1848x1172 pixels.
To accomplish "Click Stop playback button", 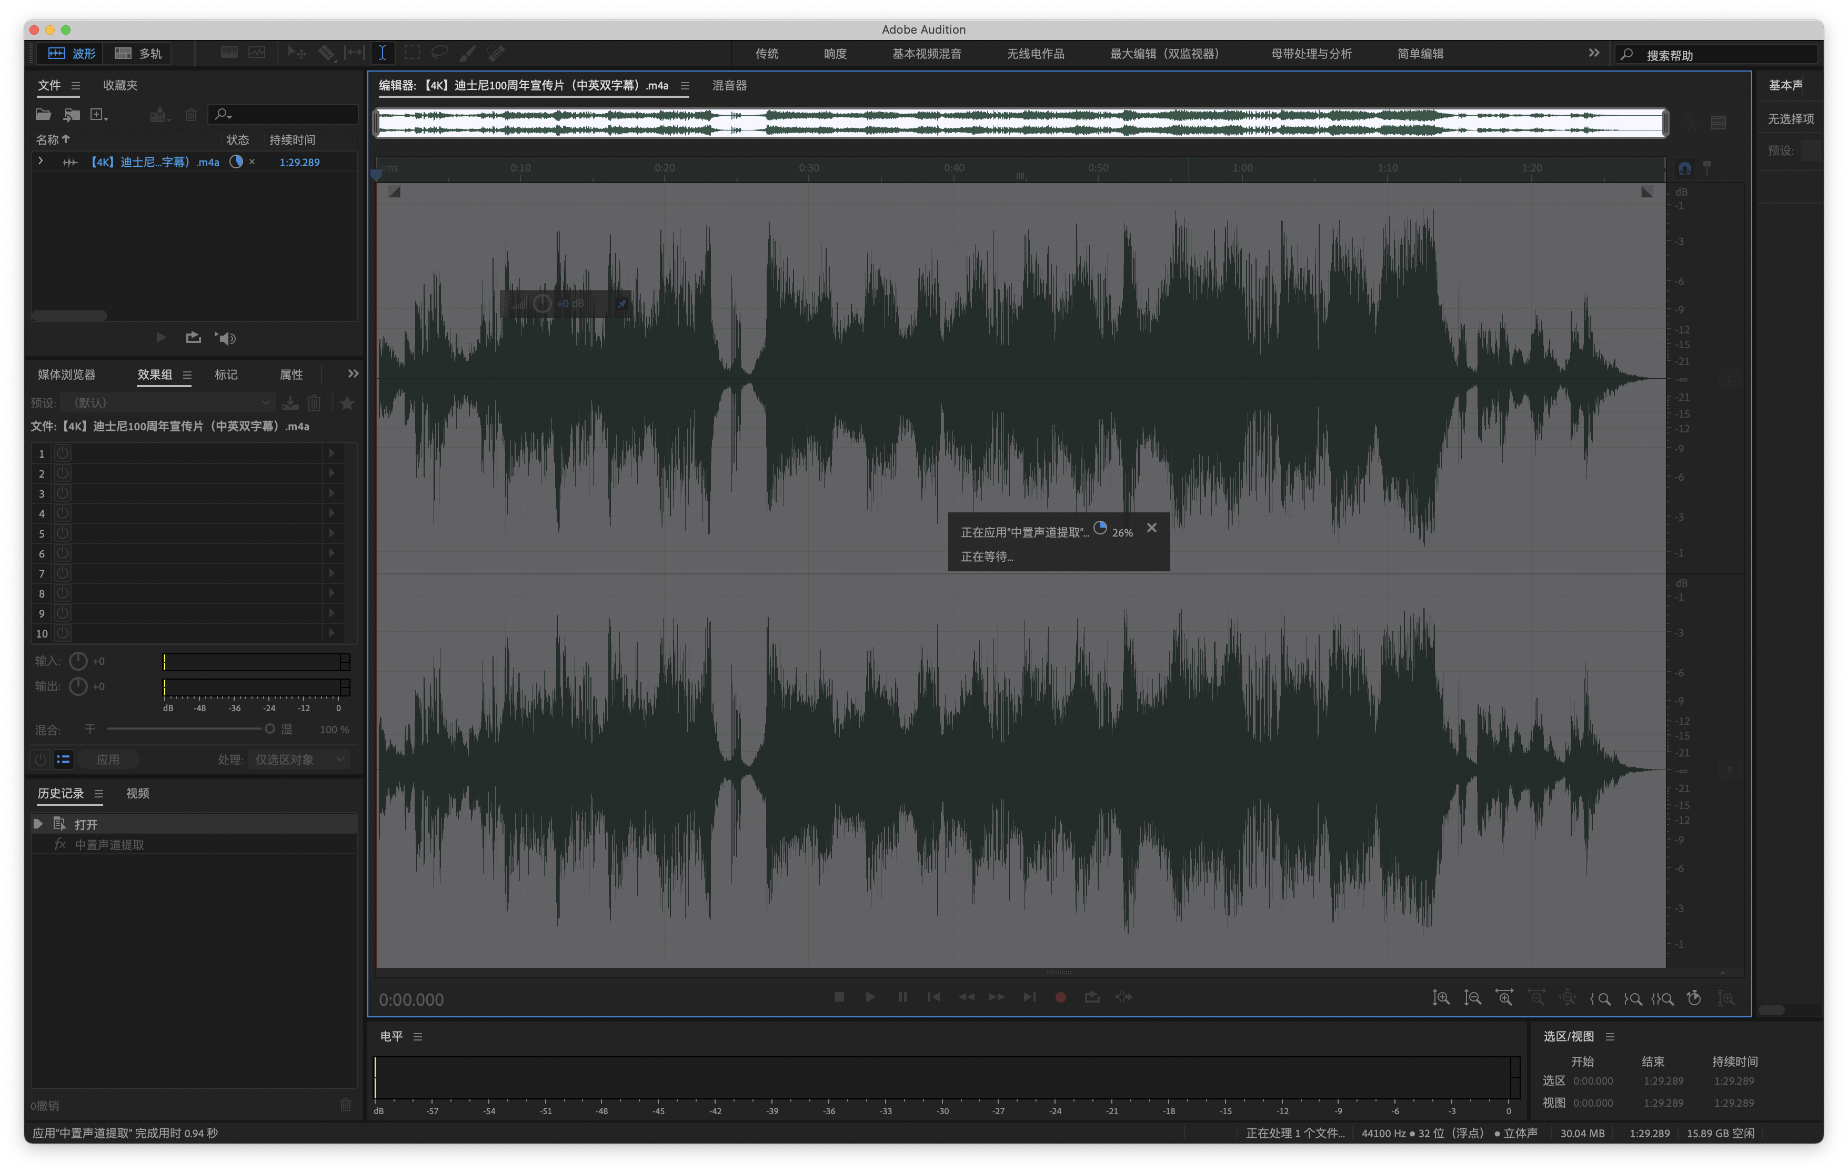I will click(839, 997).
